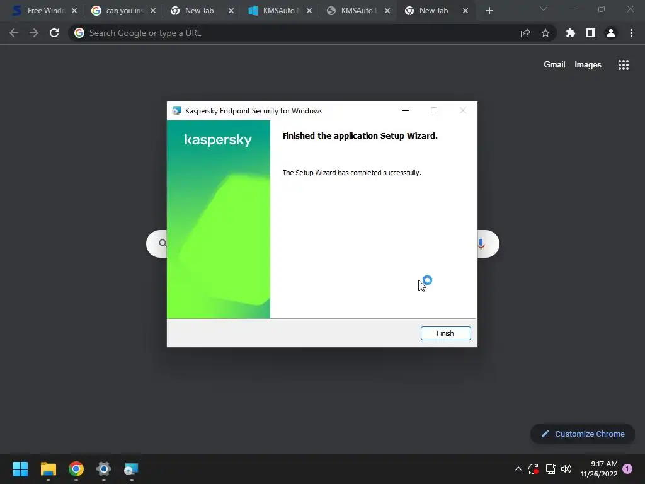Switch to the 'can you ins' Google tab
The height and width of the screenshot is (484, 645).
coord(123,11)
